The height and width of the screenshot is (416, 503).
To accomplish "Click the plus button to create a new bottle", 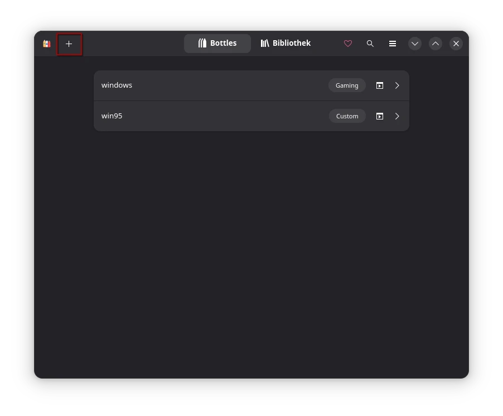I will pos(69,44).
